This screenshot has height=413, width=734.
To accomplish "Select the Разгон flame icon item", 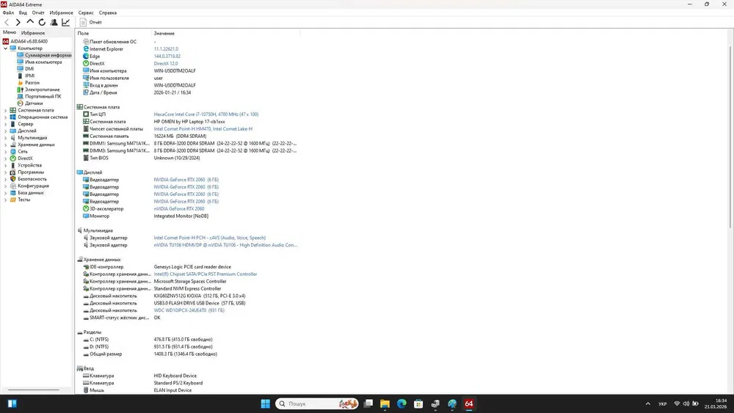I will point(20,82).
